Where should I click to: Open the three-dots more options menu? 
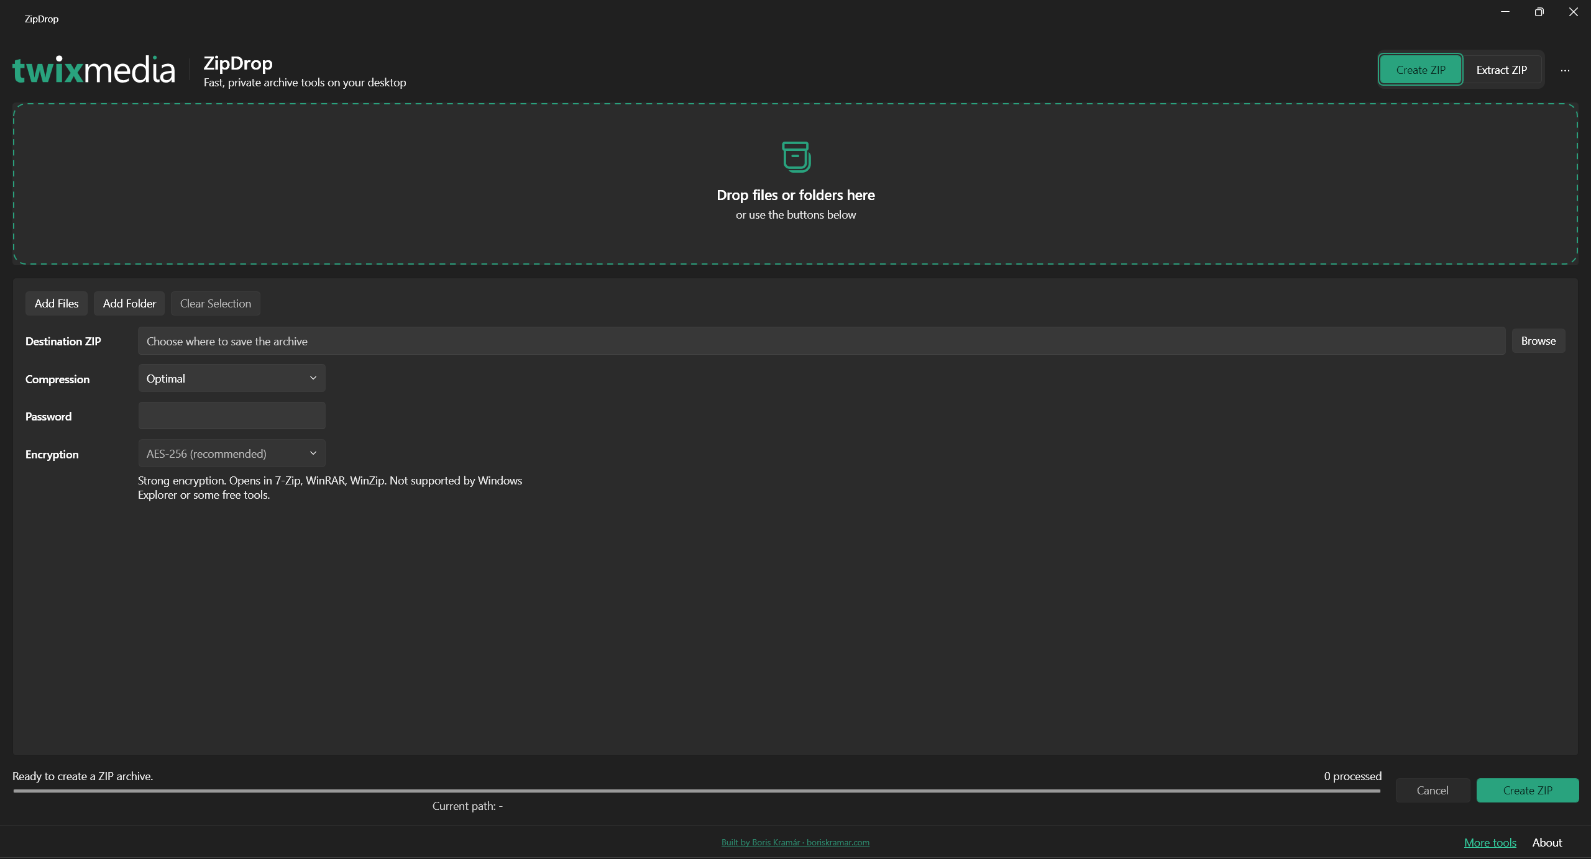tap(1565, 70)
